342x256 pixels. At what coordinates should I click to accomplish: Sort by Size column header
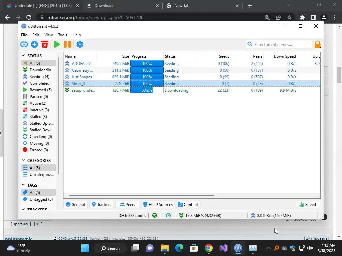tap(114, 56)
